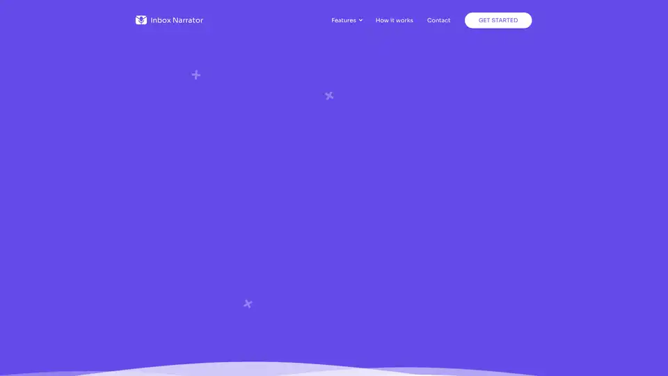
Task: Click the brand name Inbox Narrator
Action: click(177, 20)
